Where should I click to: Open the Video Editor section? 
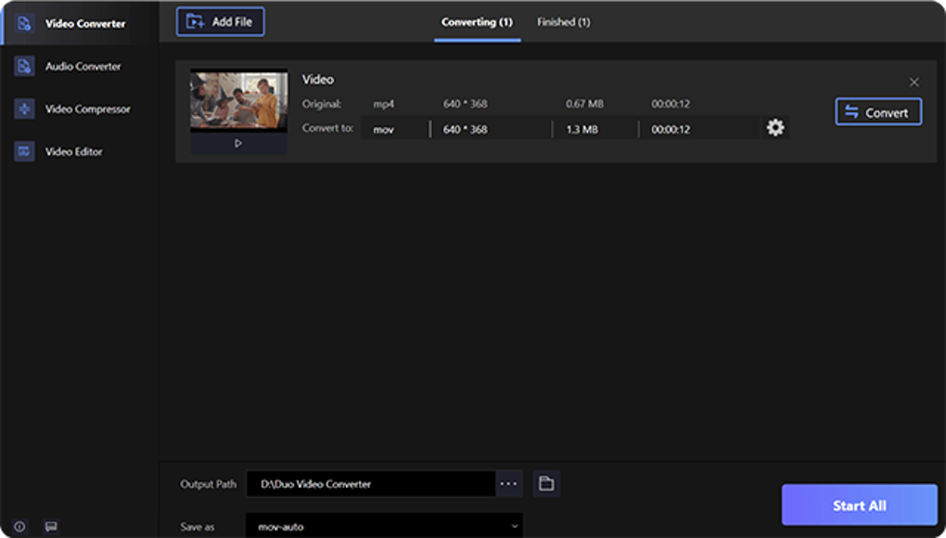[80, 151]
